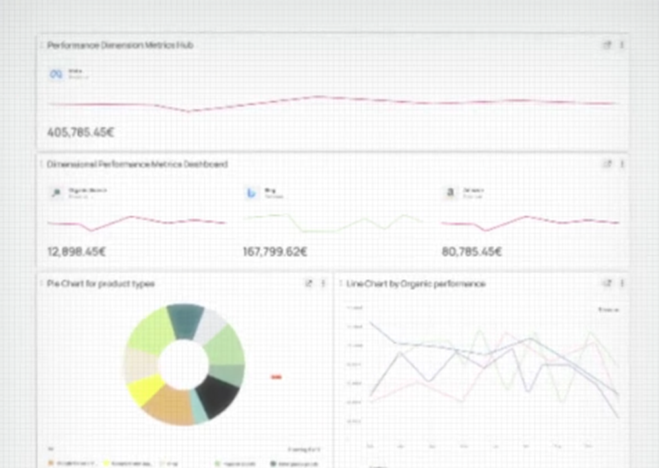659x468 pixels.
Task: Click the expand icon on Performance Dimension Metrics Hub
Action: (607, 45)
